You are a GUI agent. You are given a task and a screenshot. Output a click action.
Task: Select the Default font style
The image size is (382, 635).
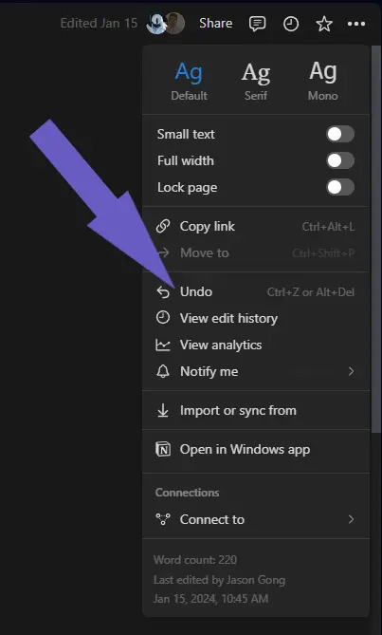[189, 82]
